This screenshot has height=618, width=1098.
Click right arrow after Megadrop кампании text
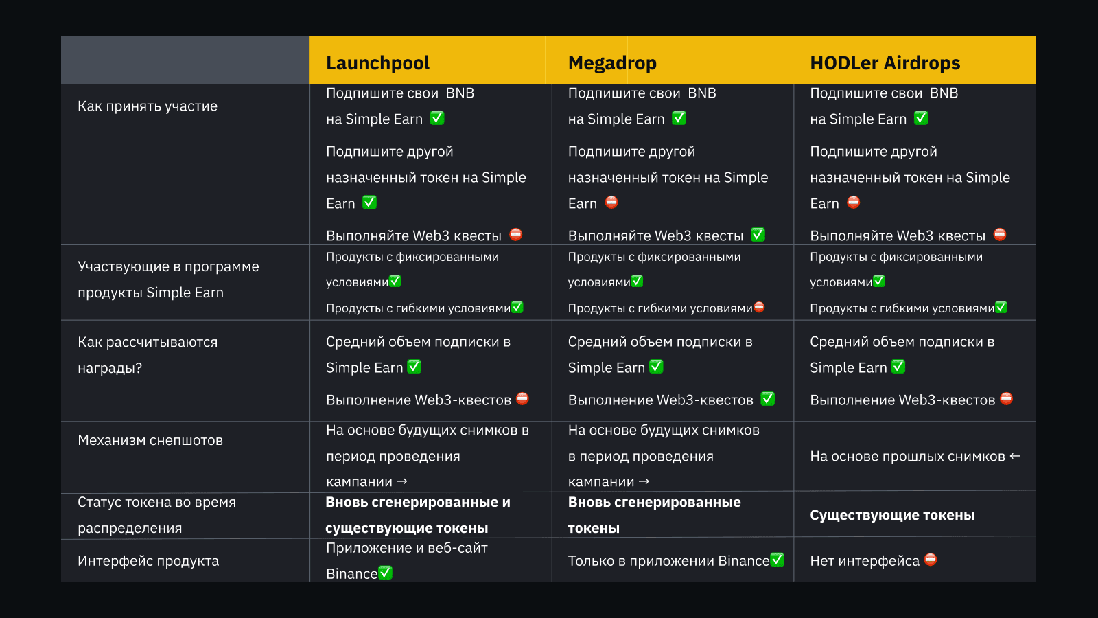pos(644,482)
